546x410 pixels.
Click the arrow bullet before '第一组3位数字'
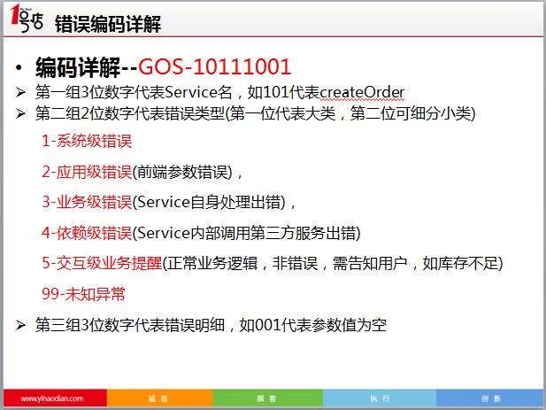pos(20,93)
